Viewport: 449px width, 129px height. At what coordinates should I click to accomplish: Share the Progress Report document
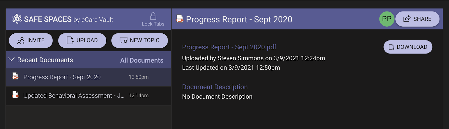point(417,19)
